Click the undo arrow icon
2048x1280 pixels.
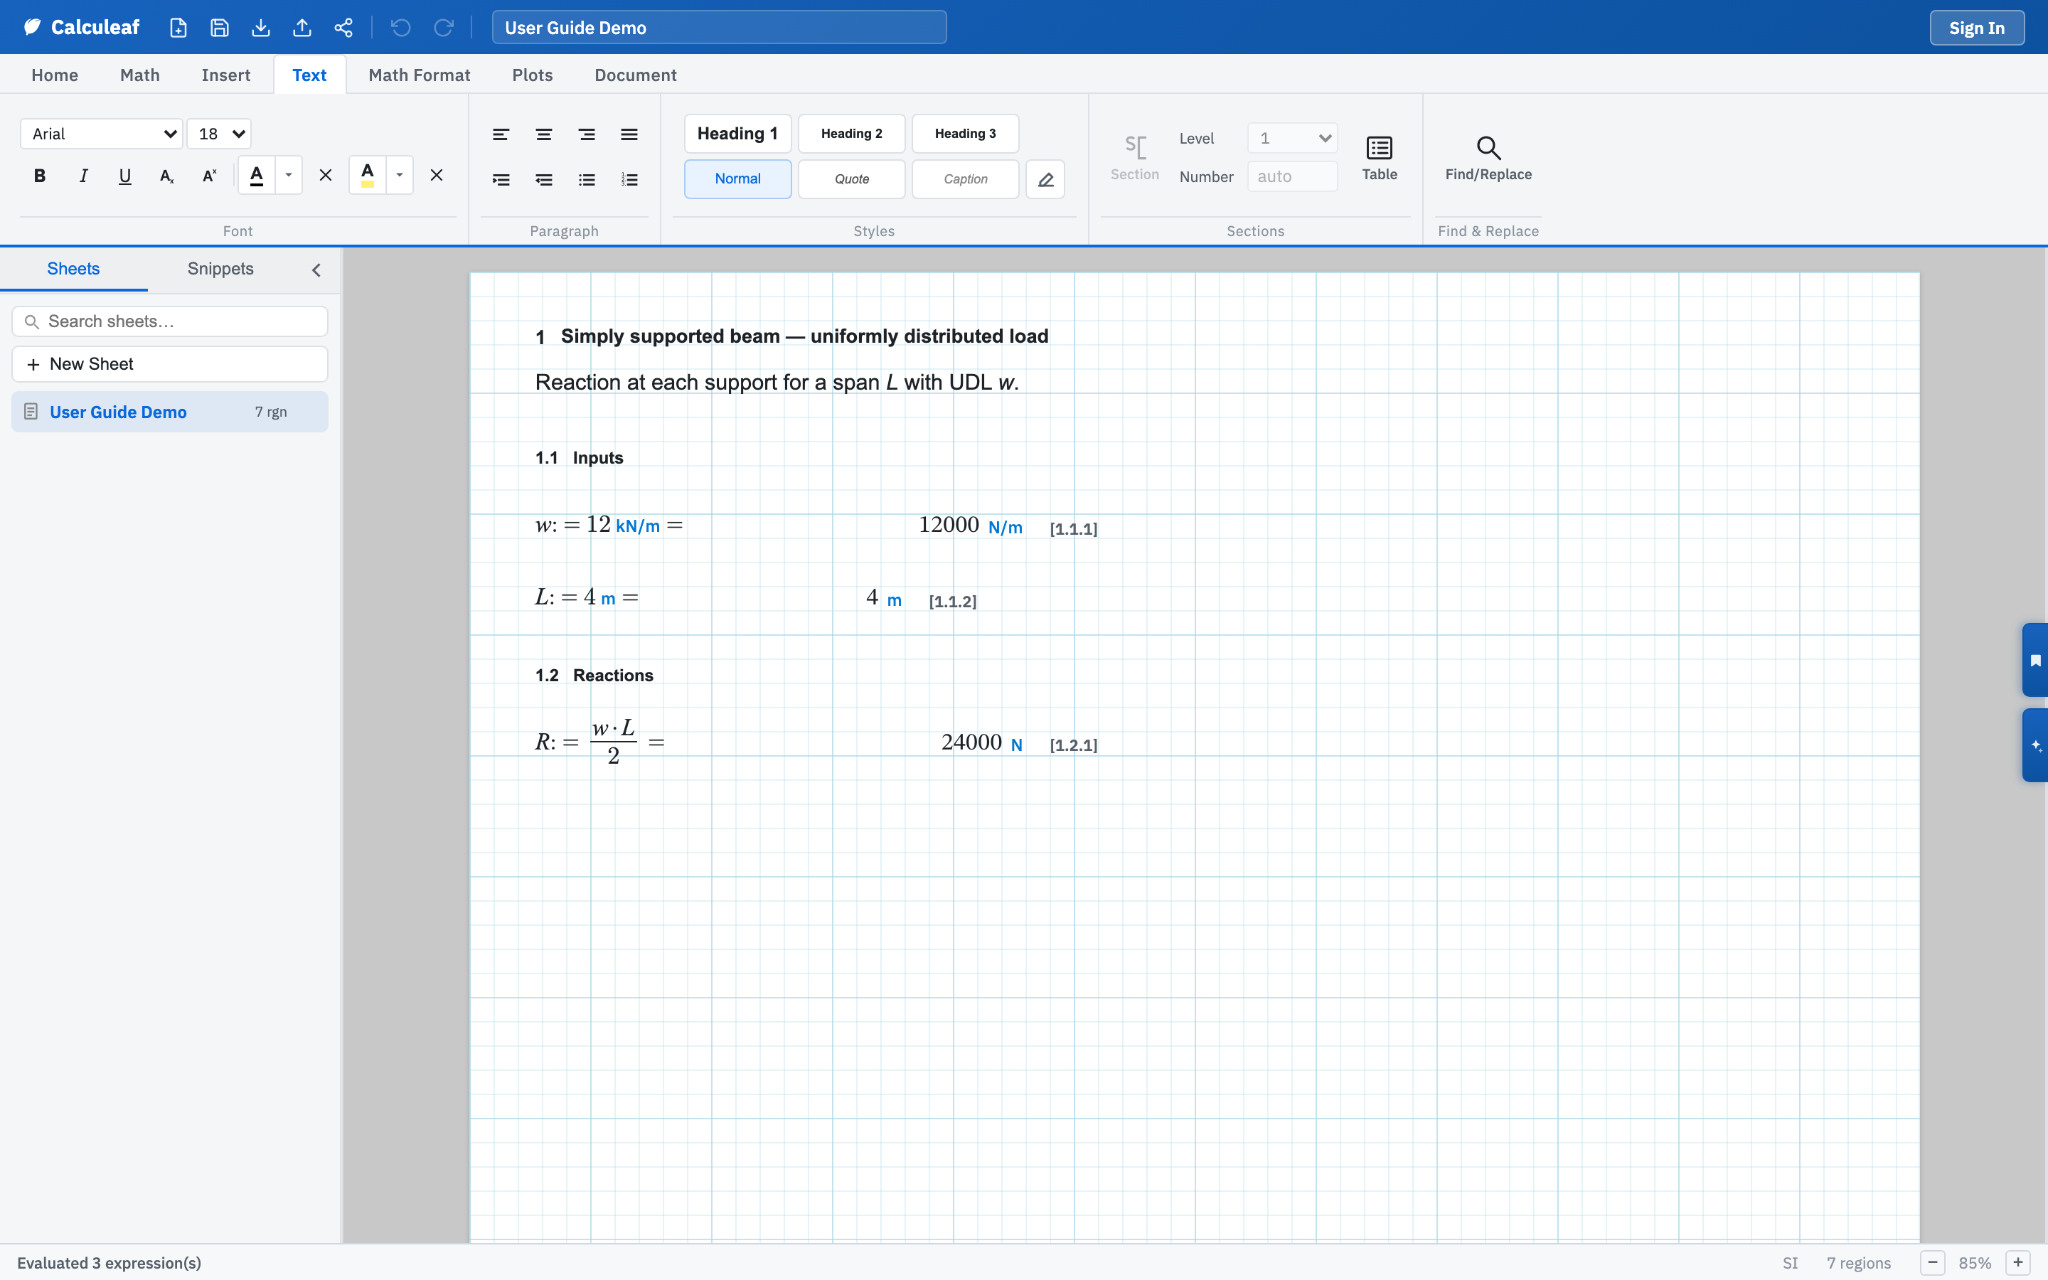coord(401,27)
